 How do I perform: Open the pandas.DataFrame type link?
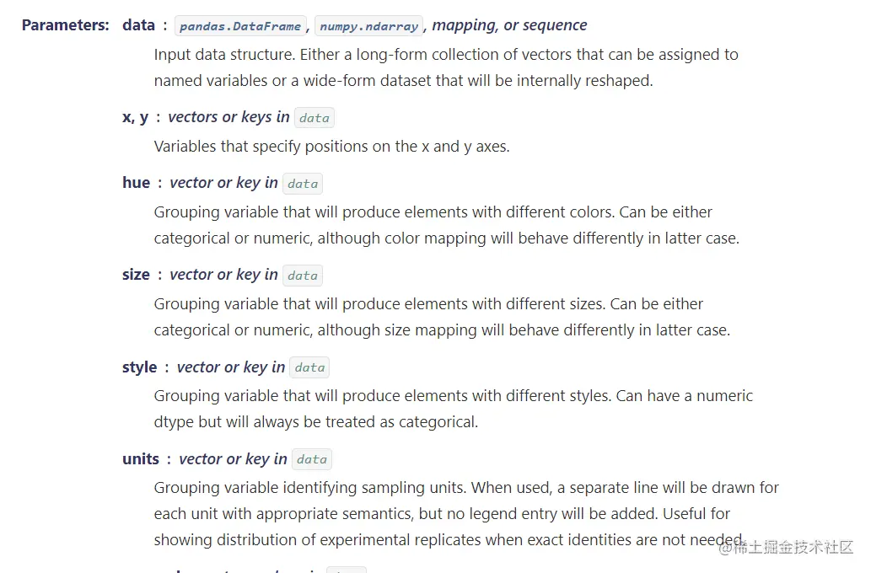pyautogui.click(x=240, y=26)
